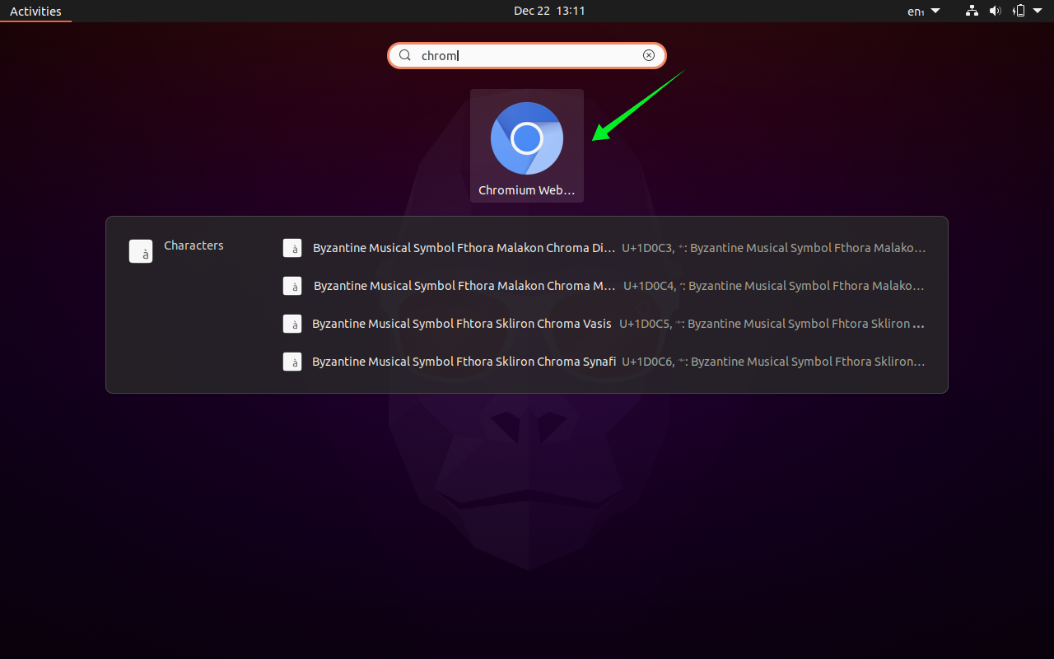Select the Fthora Malakon Chroma Di… U+1D0C3 result
The width and height of the screenshot is (1054, 659).
click(604, 248)
